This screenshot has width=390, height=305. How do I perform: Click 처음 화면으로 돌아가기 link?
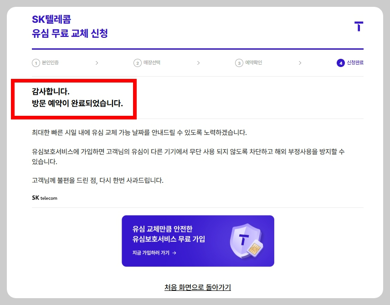point(198,287)
